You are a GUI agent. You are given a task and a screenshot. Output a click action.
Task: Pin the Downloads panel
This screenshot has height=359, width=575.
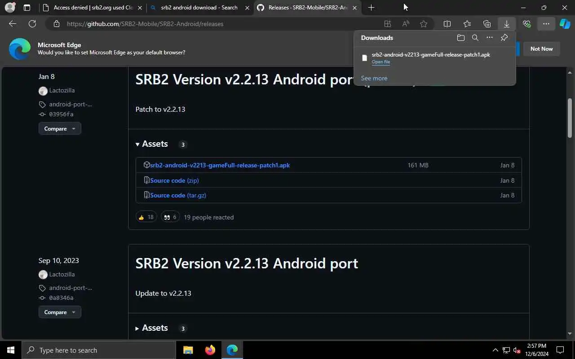(x=504, y=38)
